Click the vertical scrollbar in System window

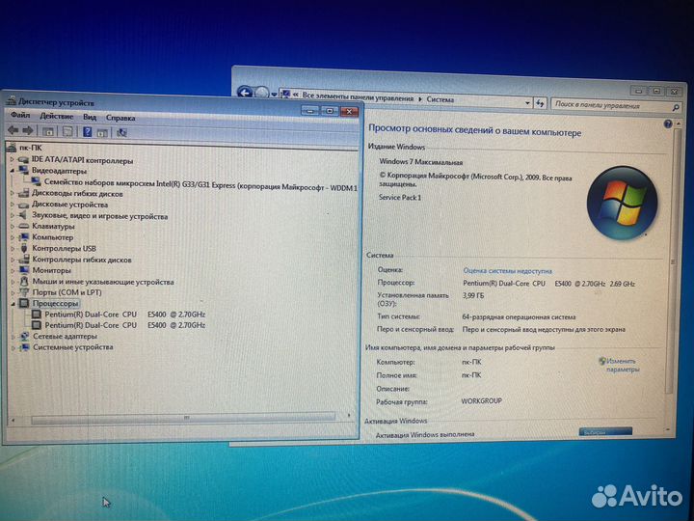coord(673,261)
